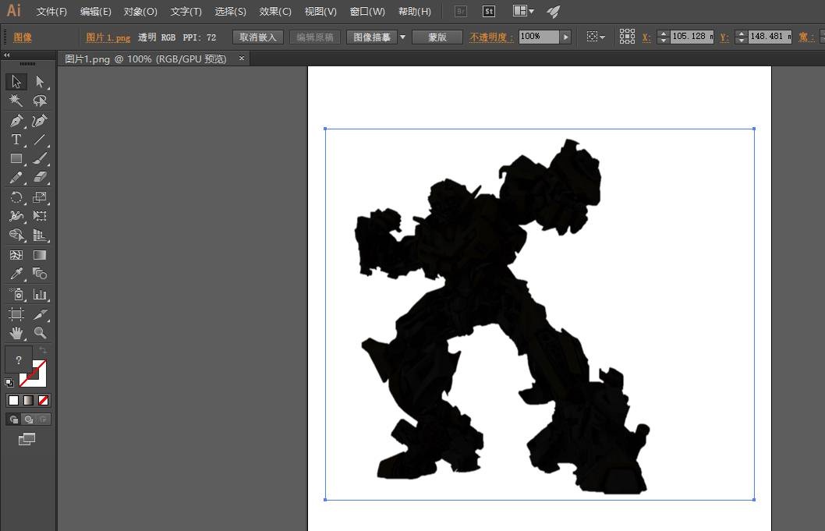Expand the opacity slider arrow
The image size is (825, 531).
[x=565, y=37]
